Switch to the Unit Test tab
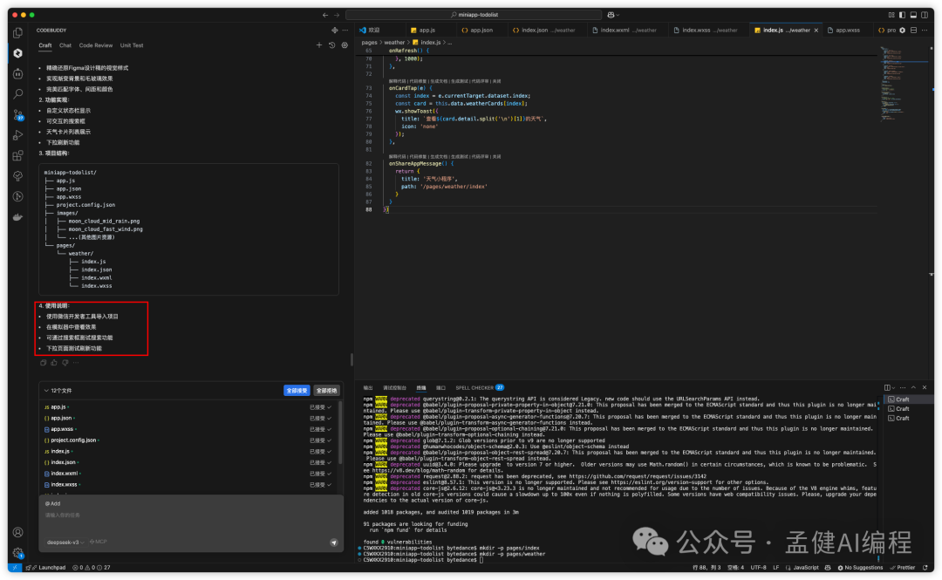The height and width of the screenshot is (580, 942). (x=132, y=45)
